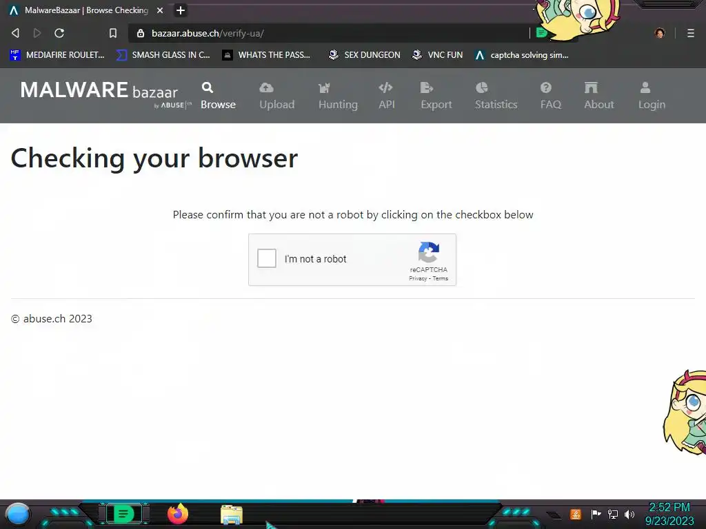Open the FAQ menu item
The width and height of the screenshot is (706, 529).
pos(551,96)
